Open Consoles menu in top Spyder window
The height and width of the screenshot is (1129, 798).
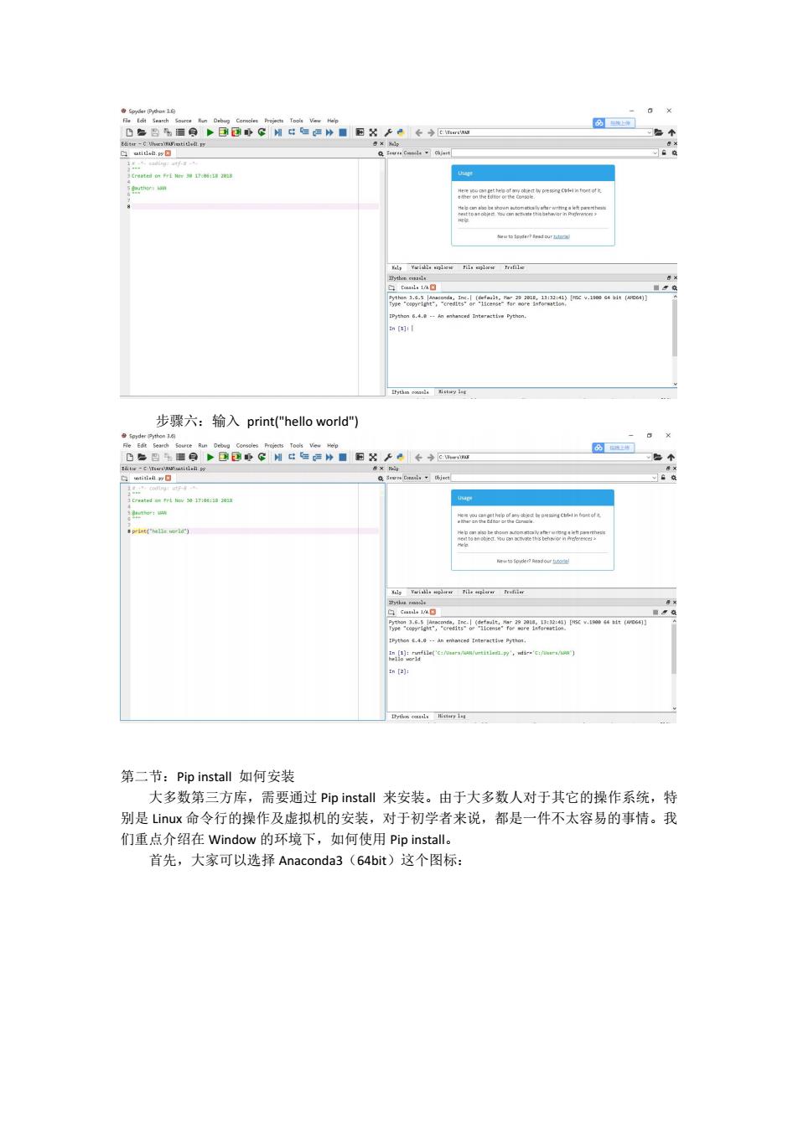[247, 121]
